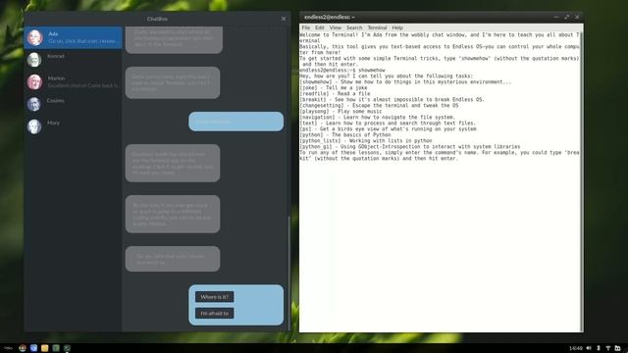Image resolution: width=628 pixels, height=353 pixels.
Task: Select the Ada conversation row
Action: click(73, 37)
